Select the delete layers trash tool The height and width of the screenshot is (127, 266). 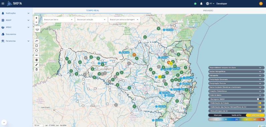pyautogui.click(x=36, y=70)
